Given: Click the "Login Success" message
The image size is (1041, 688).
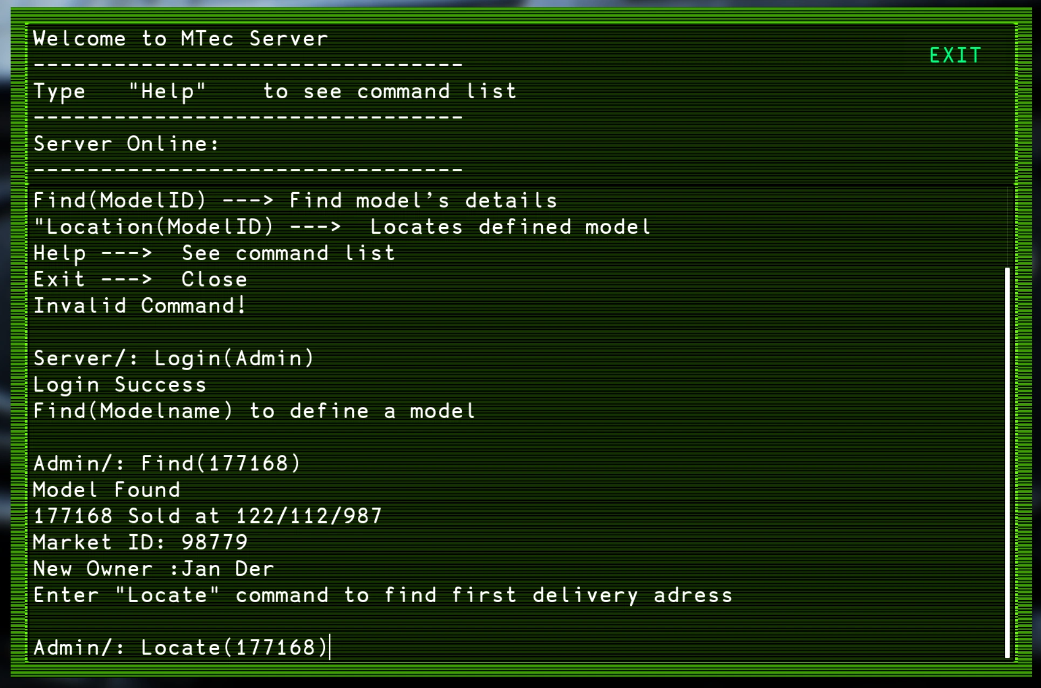Looking at the screenshot, I should [x=120, y=385].
